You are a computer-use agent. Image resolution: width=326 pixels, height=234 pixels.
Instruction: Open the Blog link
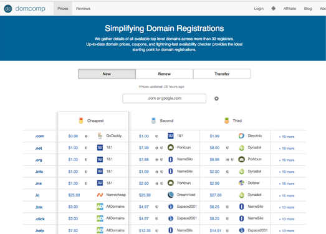coord(308,9)
